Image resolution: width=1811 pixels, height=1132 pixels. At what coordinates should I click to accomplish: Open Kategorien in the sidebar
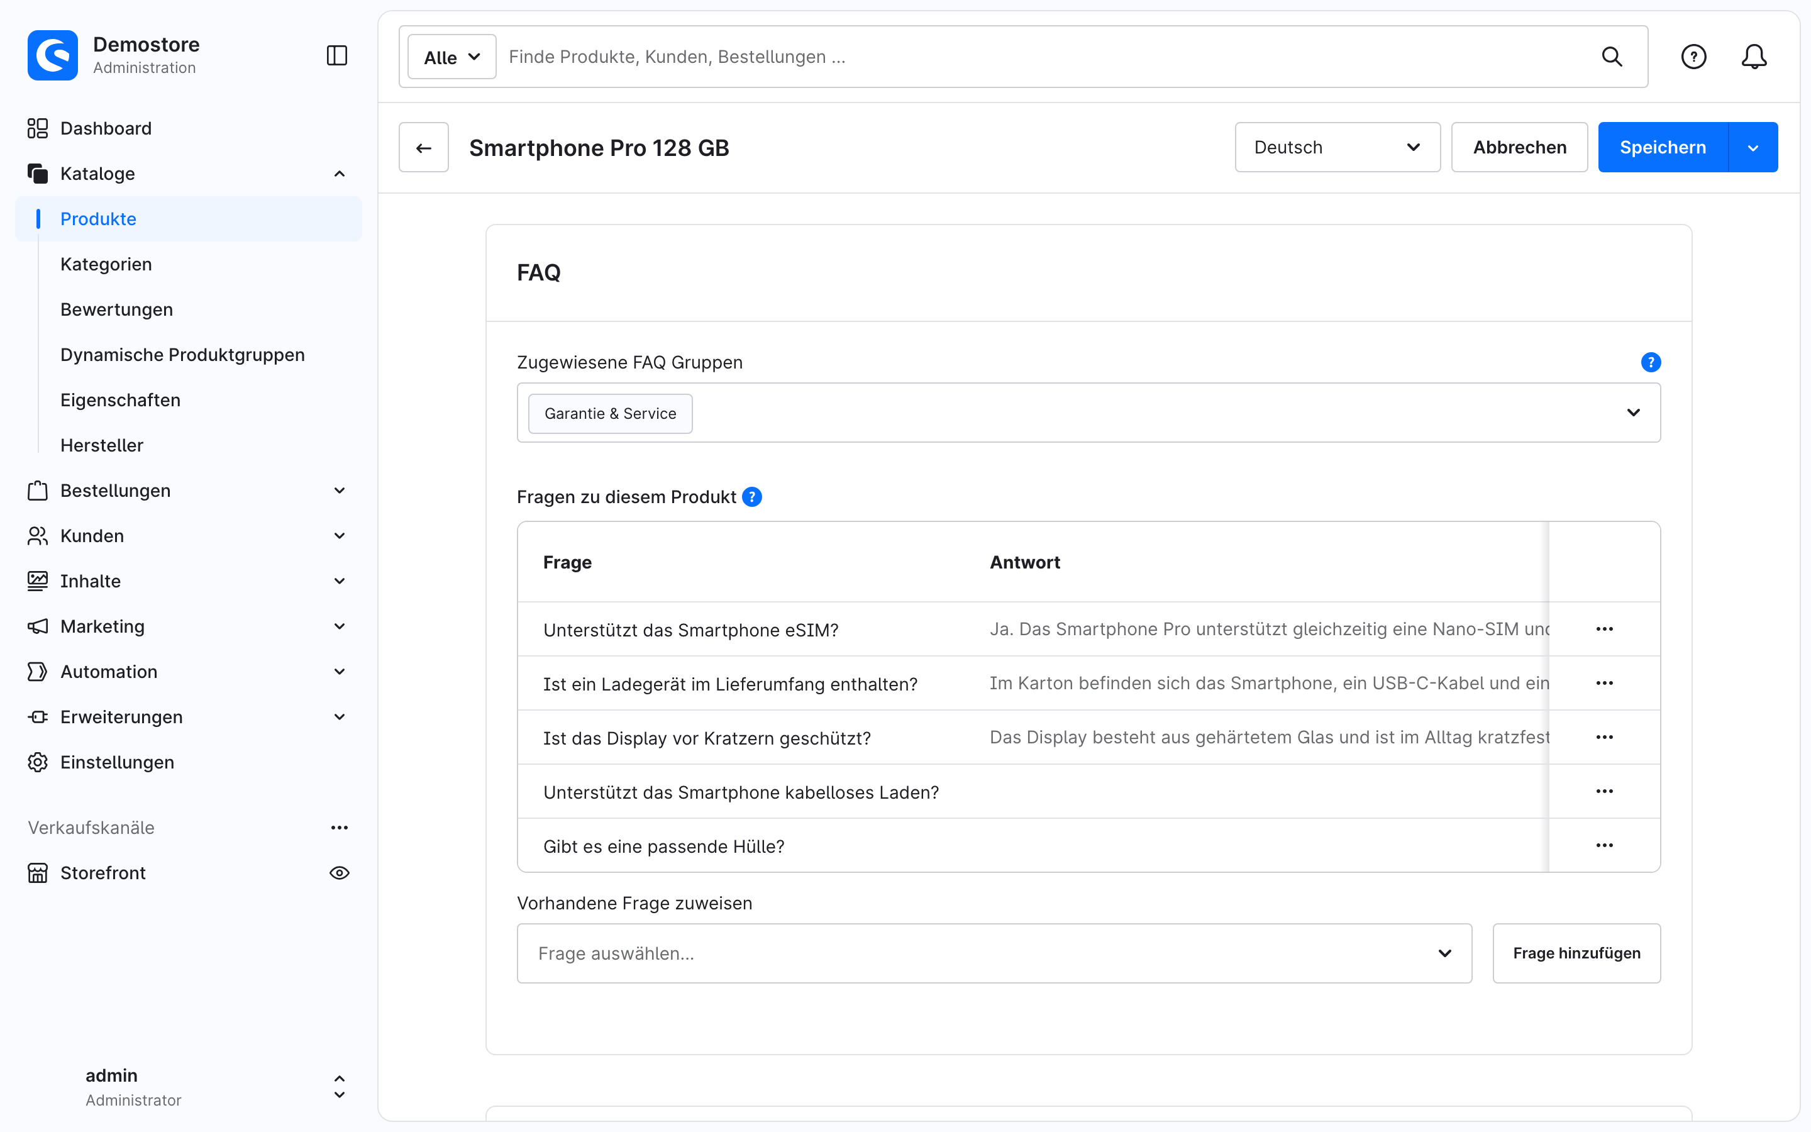click(106, 264)
